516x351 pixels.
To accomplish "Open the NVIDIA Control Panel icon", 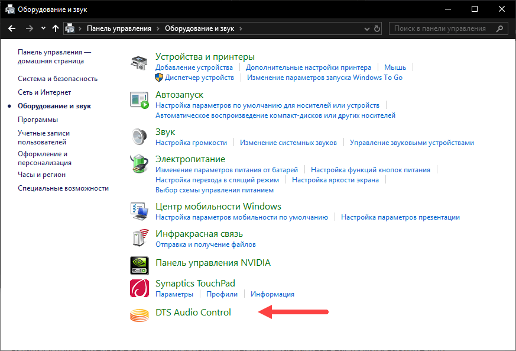I will click(x=139, y=266).
